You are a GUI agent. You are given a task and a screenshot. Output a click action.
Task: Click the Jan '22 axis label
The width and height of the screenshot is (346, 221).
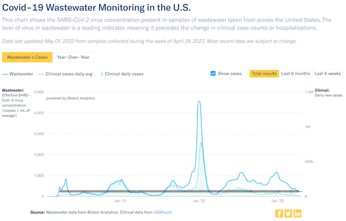[x=199, y=201]
